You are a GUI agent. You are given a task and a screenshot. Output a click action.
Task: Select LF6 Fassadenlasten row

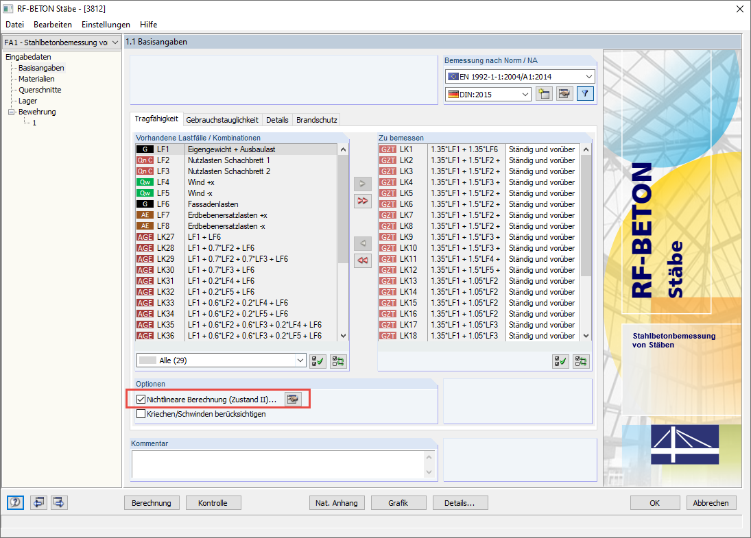[237, 204]
